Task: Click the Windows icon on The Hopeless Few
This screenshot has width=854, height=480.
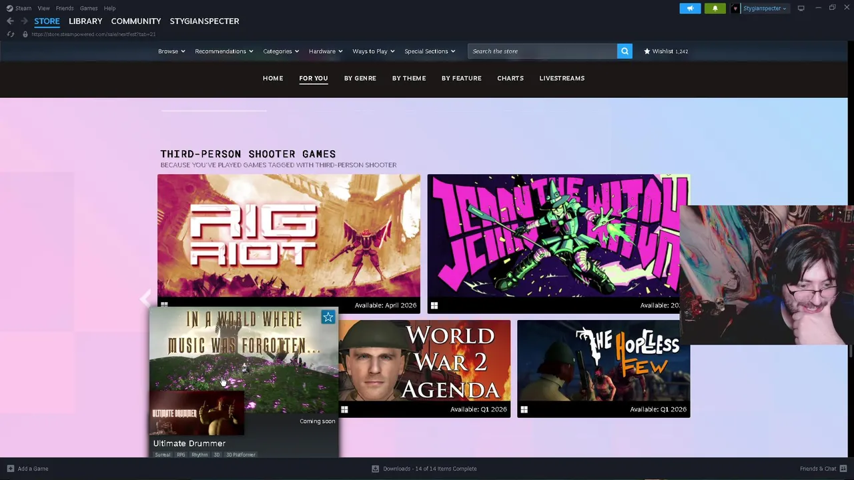Action: (524, 409)
